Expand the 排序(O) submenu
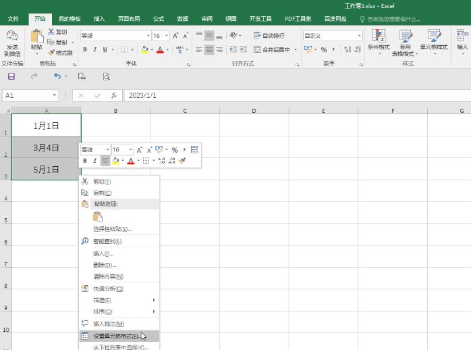The height and width of the screenshot is (350, 471). (119, 311)
